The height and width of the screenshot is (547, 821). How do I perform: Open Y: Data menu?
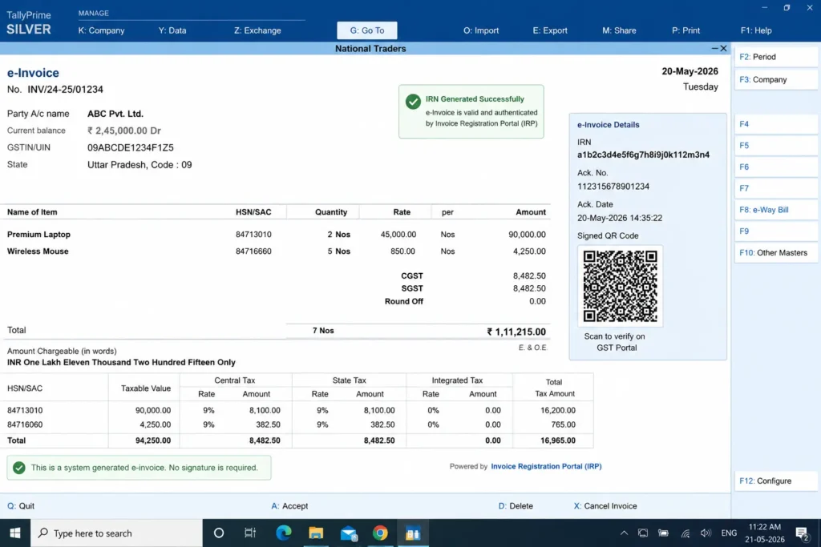[x=172, y=30]
